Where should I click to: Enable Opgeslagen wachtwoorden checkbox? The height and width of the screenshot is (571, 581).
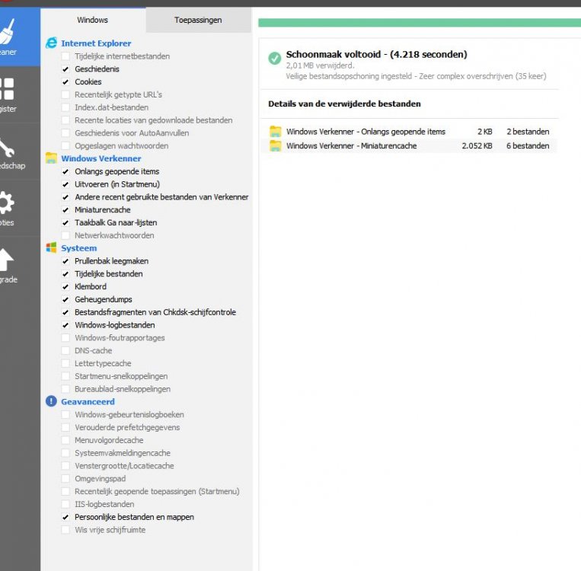(x=65, y=145)
